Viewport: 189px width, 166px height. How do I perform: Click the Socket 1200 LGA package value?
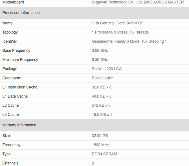pos(107,69)
